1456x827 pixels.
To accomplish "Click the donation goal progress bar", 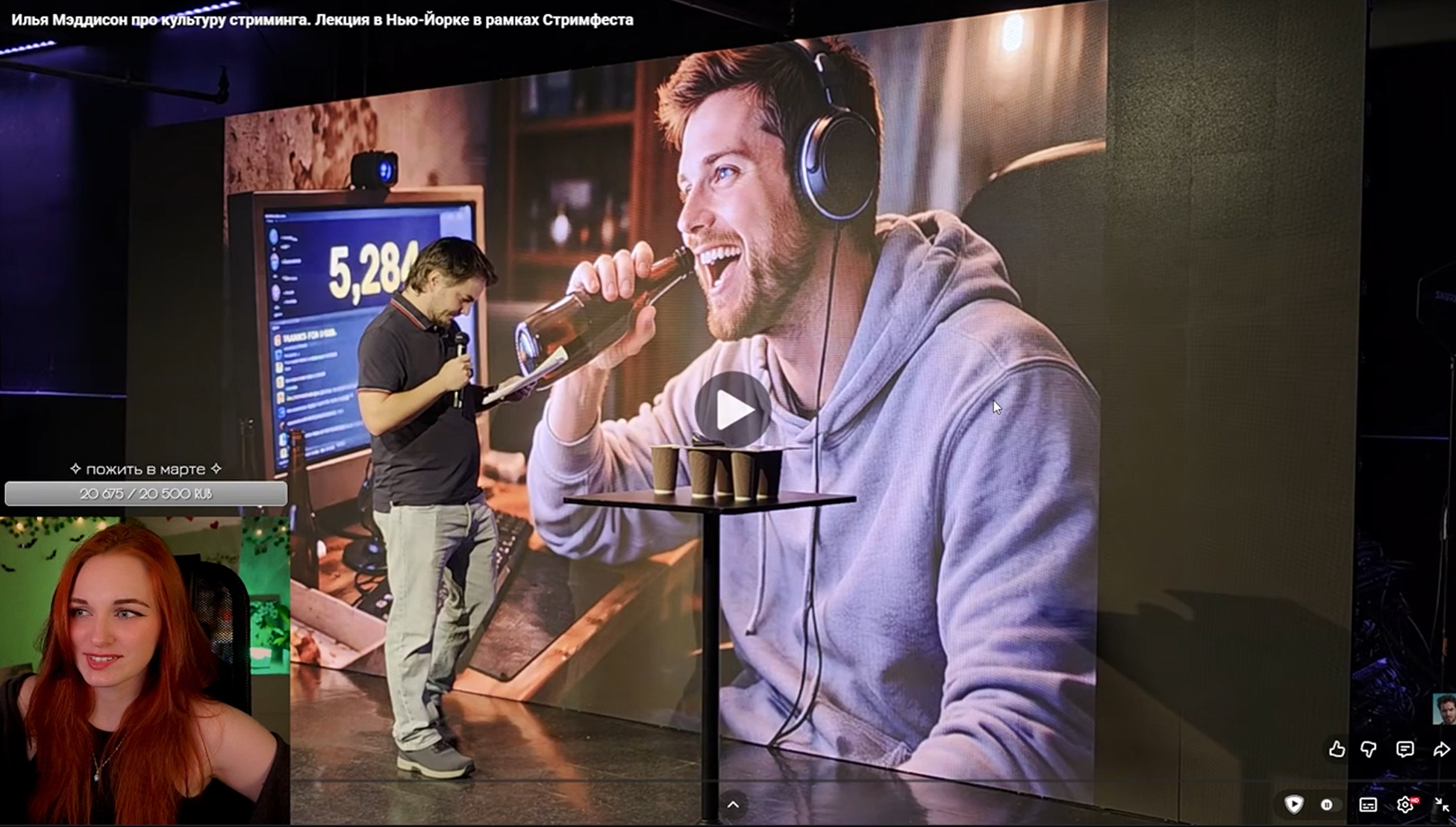I will coord(146,493).
